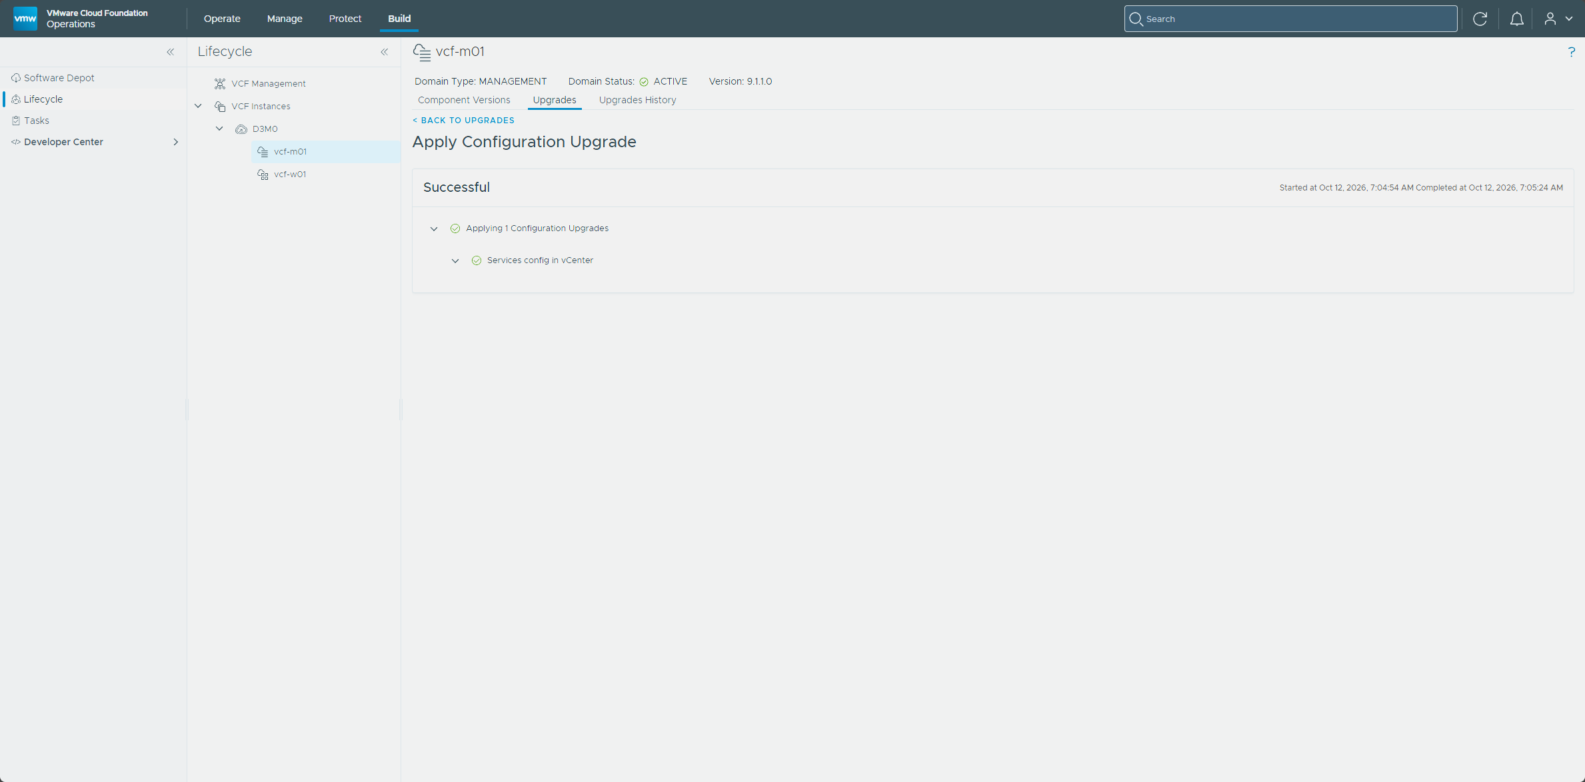The width and height of the screenshot is (1585, 782).
Task: Click the refresh icon in top bar
Action: [x=1480, y=19]
